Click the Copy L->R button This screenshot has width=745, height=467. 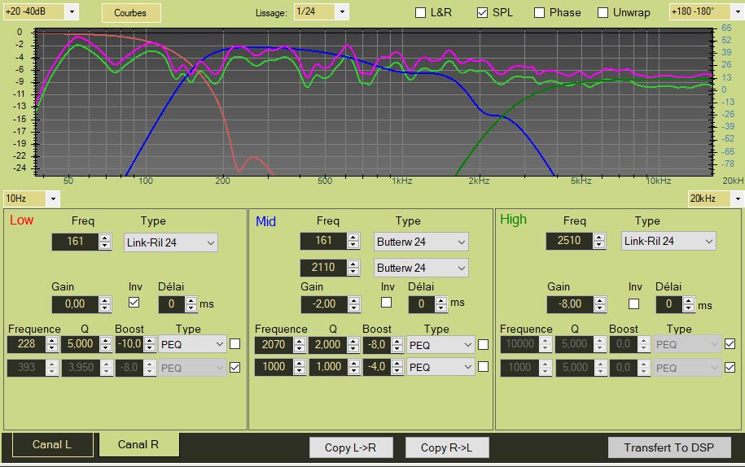point(351,447)
